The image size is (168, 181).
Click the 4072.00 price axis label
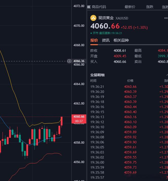79,6
